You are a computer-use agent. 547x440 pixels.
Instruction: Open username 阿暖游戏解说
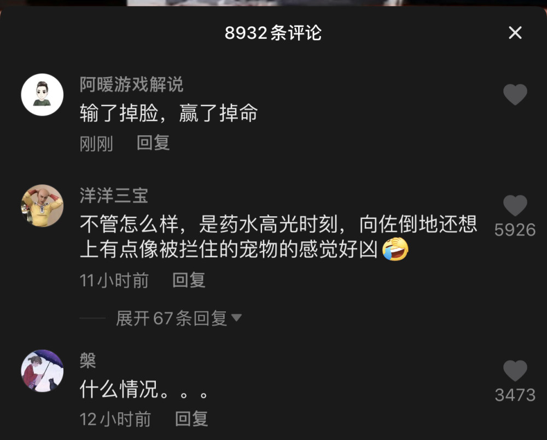(131, 84)
